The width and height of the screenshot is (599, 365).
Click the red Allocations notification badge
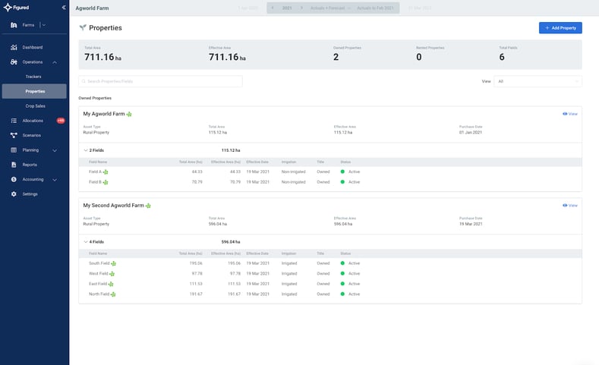(x=61, y=121)
